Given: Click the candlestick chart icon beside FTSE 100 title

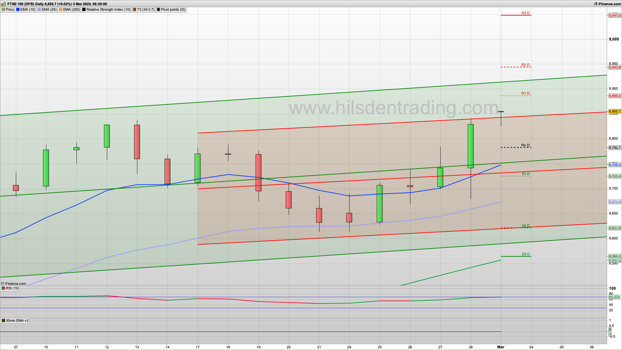Looking at the screenshot, I should 4,4.
